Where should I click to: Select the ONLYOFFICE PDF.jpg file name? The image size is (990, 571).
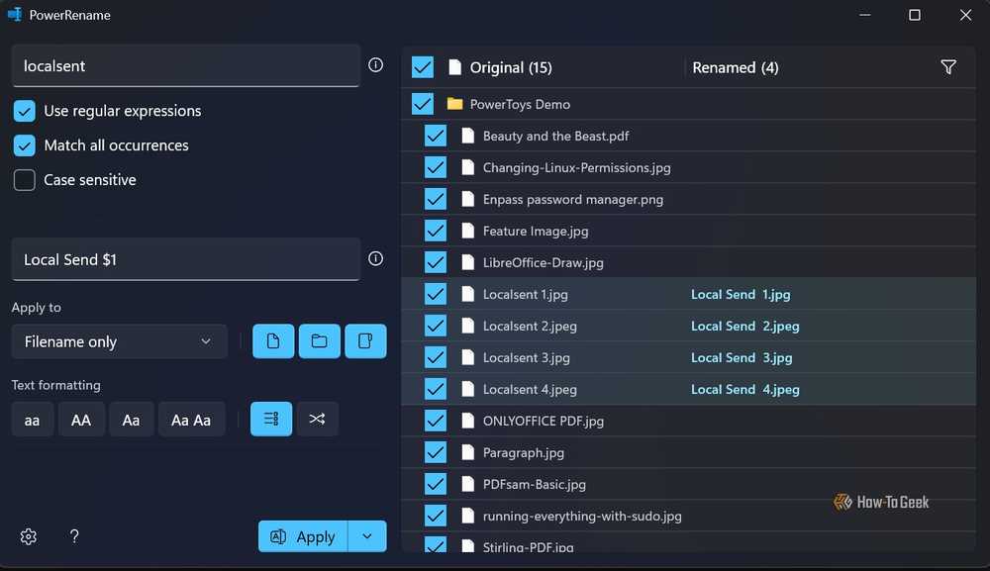tap(544, 421)
